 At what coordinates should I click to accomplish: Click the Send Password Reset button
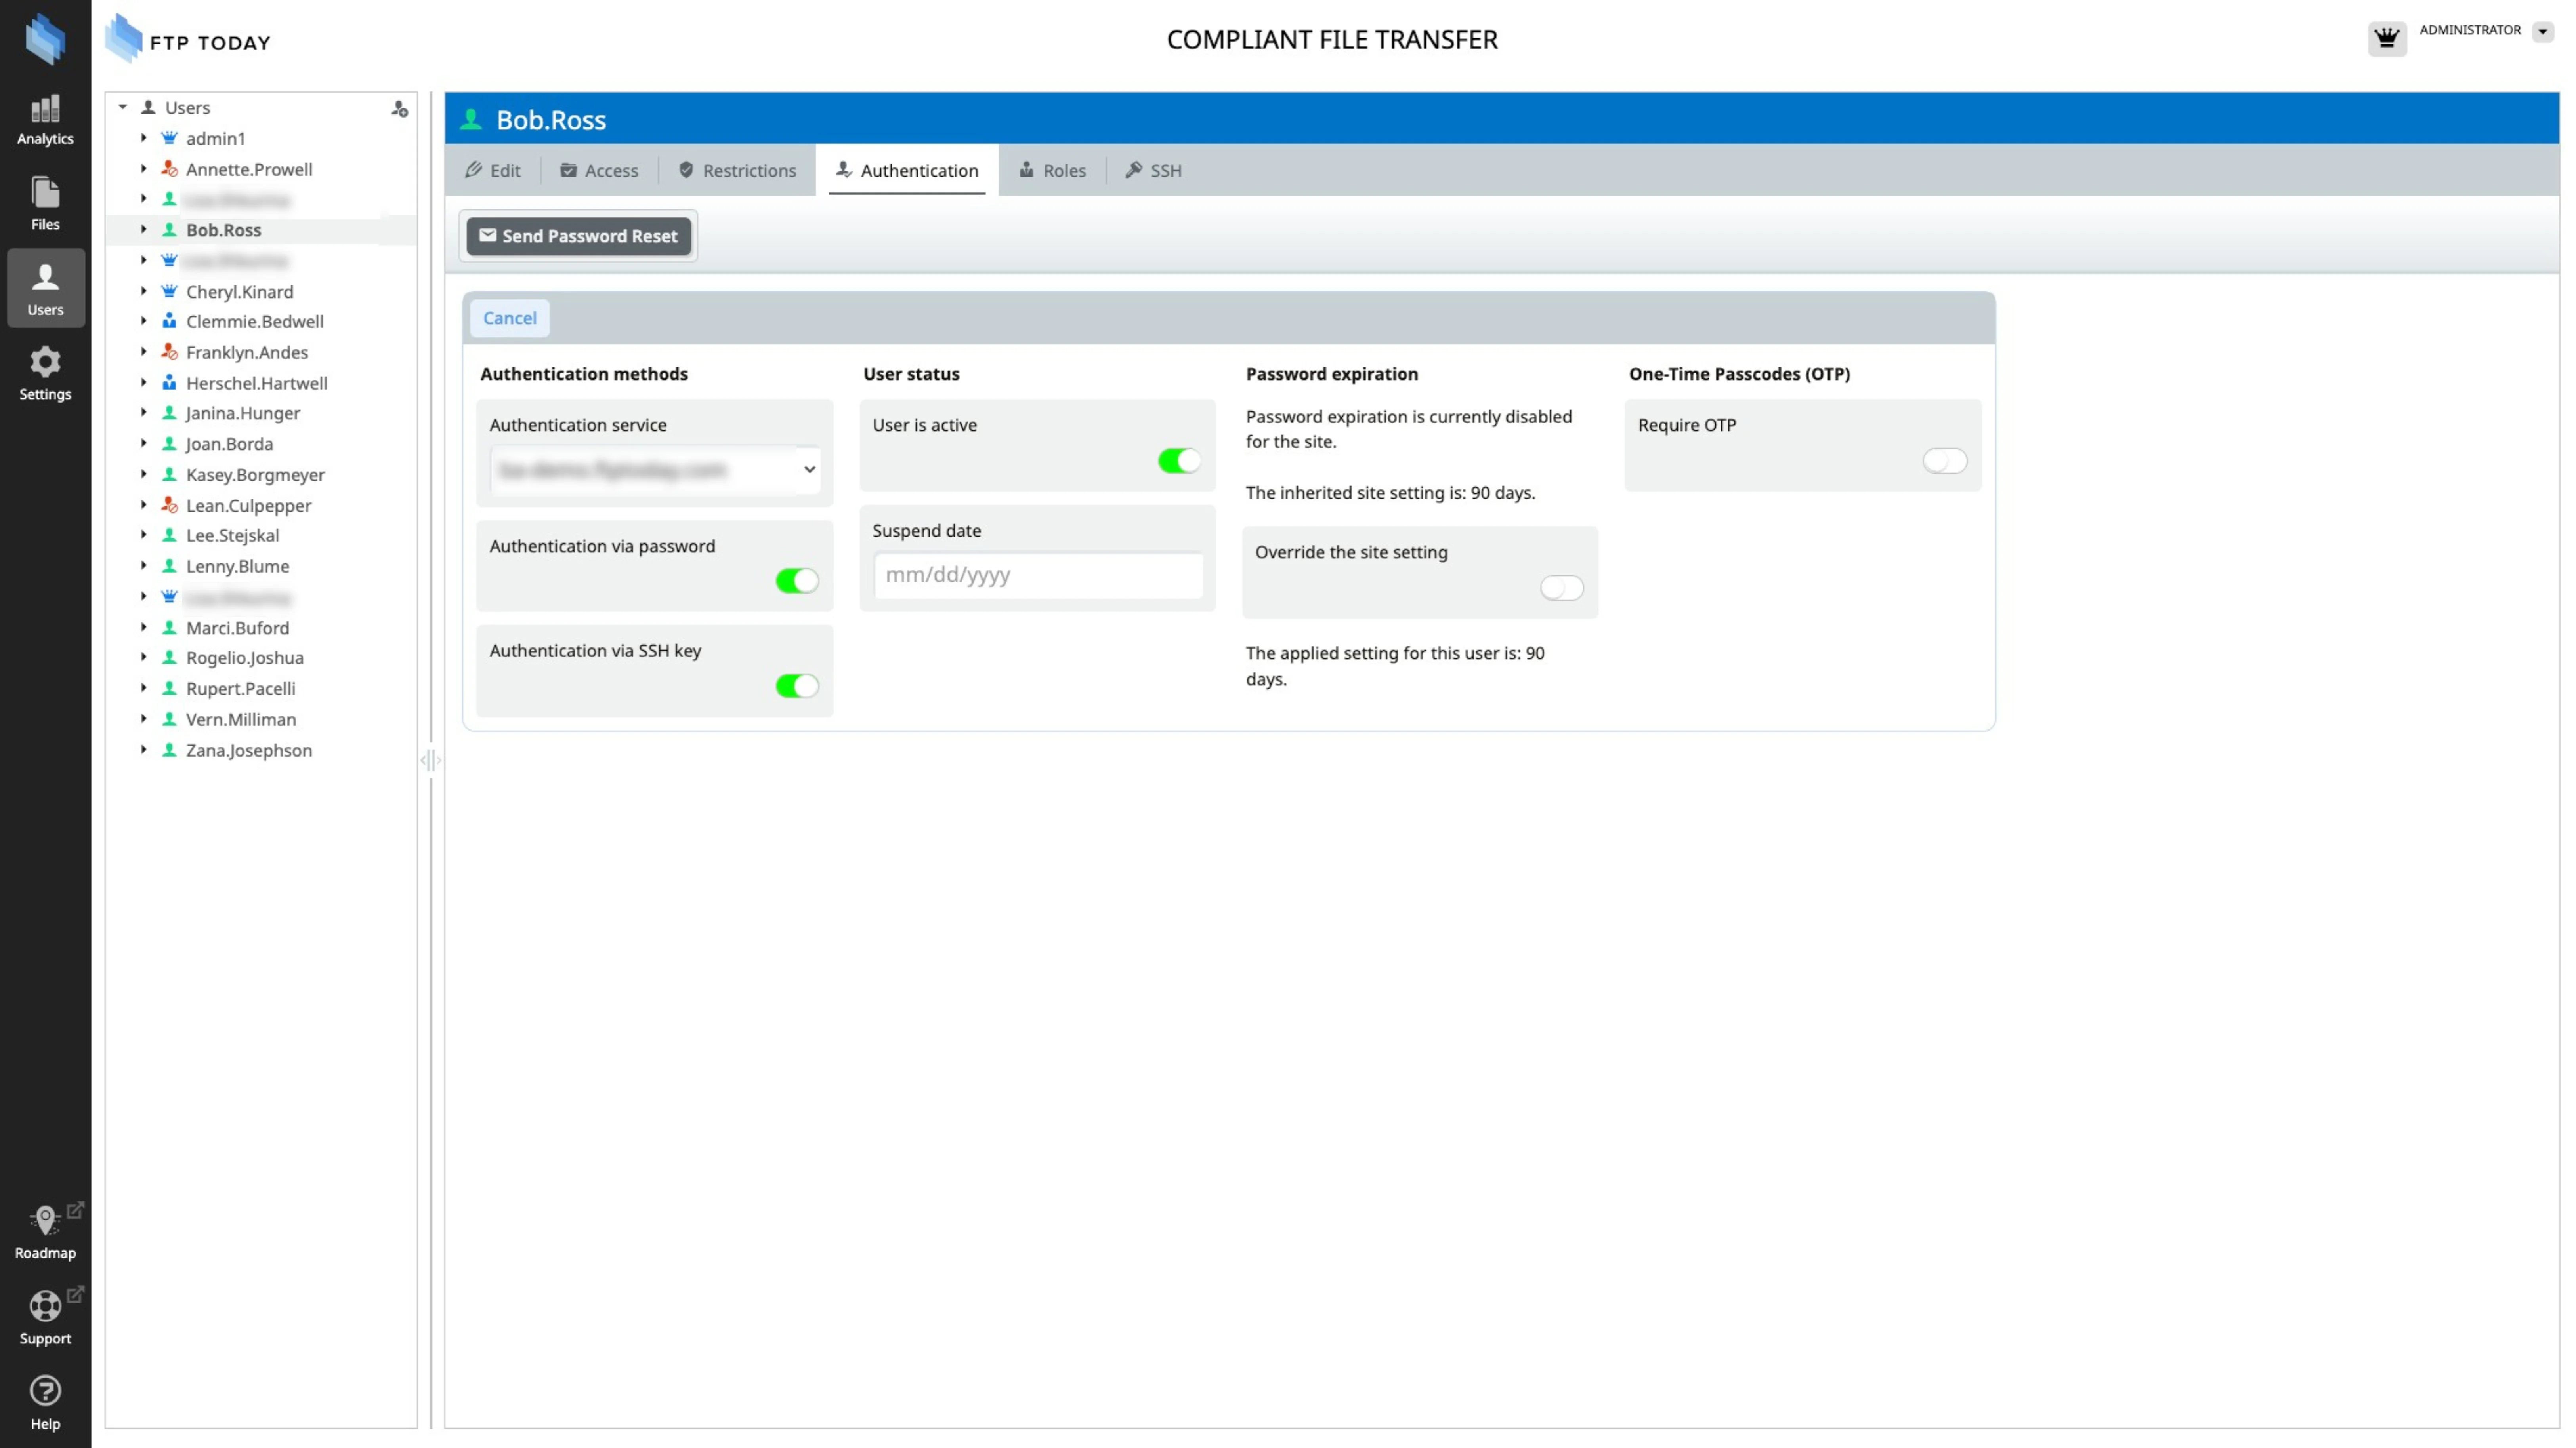coord(578,236)
